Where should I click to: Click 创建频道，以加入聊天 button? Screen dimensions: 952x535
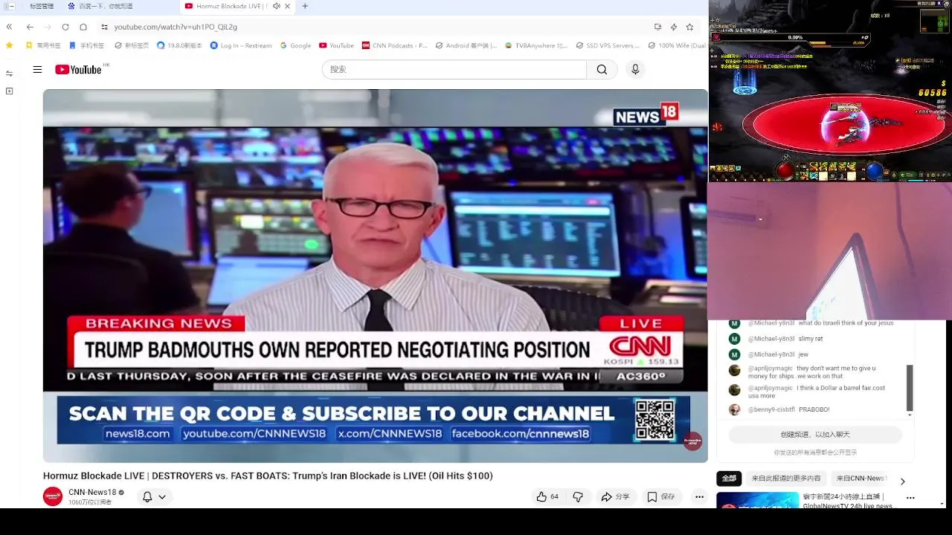(x=815, y=435)
